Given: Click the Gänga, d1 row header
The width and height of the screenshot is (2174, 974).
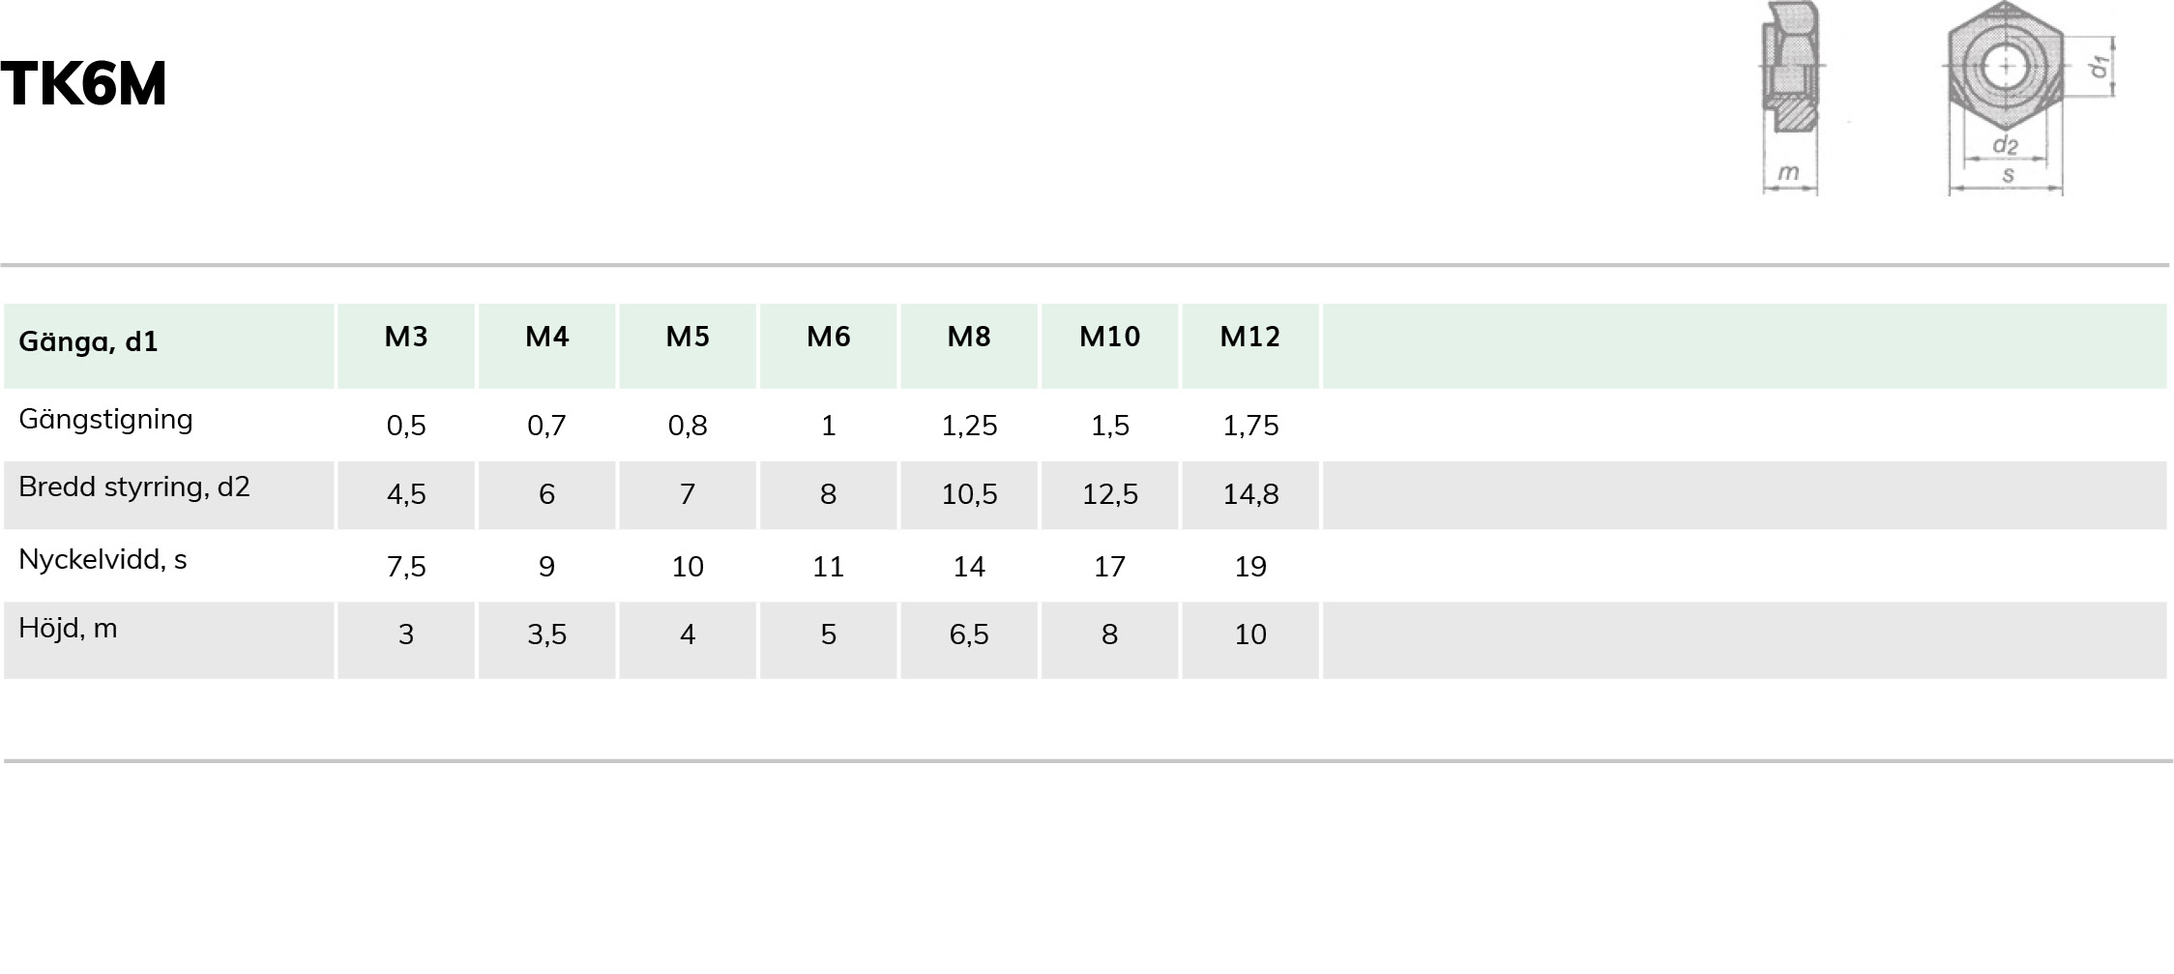Looking at the screenshot, I should 88,341.
